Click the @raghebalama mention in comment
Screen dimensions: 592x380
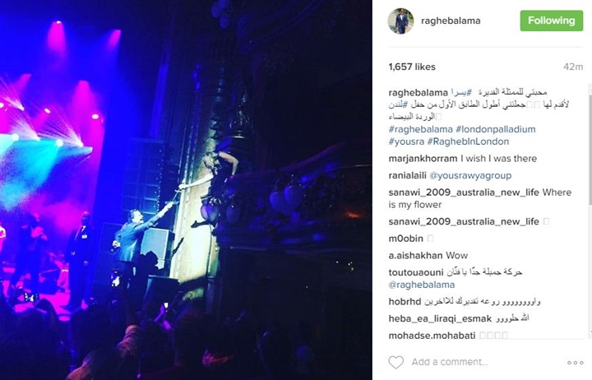(422, 285)
